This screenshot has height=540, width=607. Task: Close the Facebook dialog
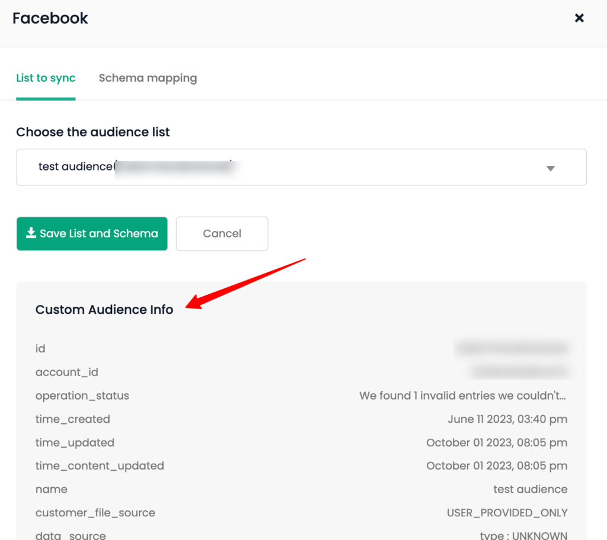pyautogui.click(x=579, y=18)
